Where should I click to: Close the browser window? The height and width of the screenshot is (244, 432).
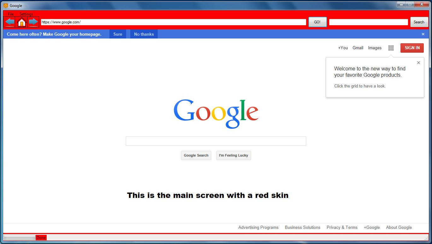pos(422,4)
